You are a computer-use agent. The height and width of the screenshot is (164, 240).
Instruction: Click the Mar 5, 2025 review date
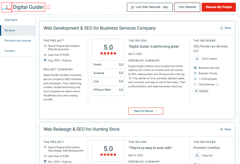coord(135,54)
